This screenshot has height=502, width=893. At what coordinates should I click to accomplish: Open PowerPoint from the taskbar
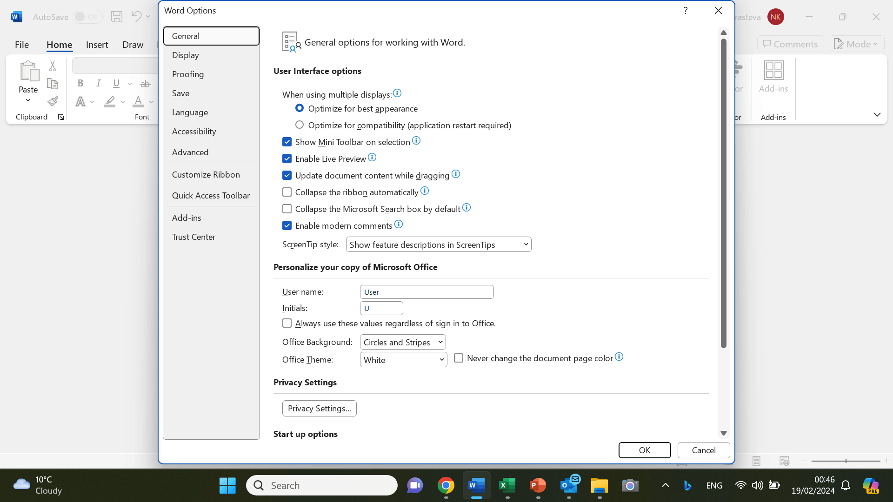point(538,486)
